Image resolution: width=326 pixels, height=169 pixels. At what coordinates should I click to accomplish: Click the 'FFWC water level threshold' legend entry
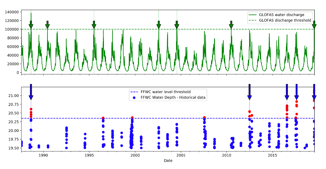pos(165,92)
